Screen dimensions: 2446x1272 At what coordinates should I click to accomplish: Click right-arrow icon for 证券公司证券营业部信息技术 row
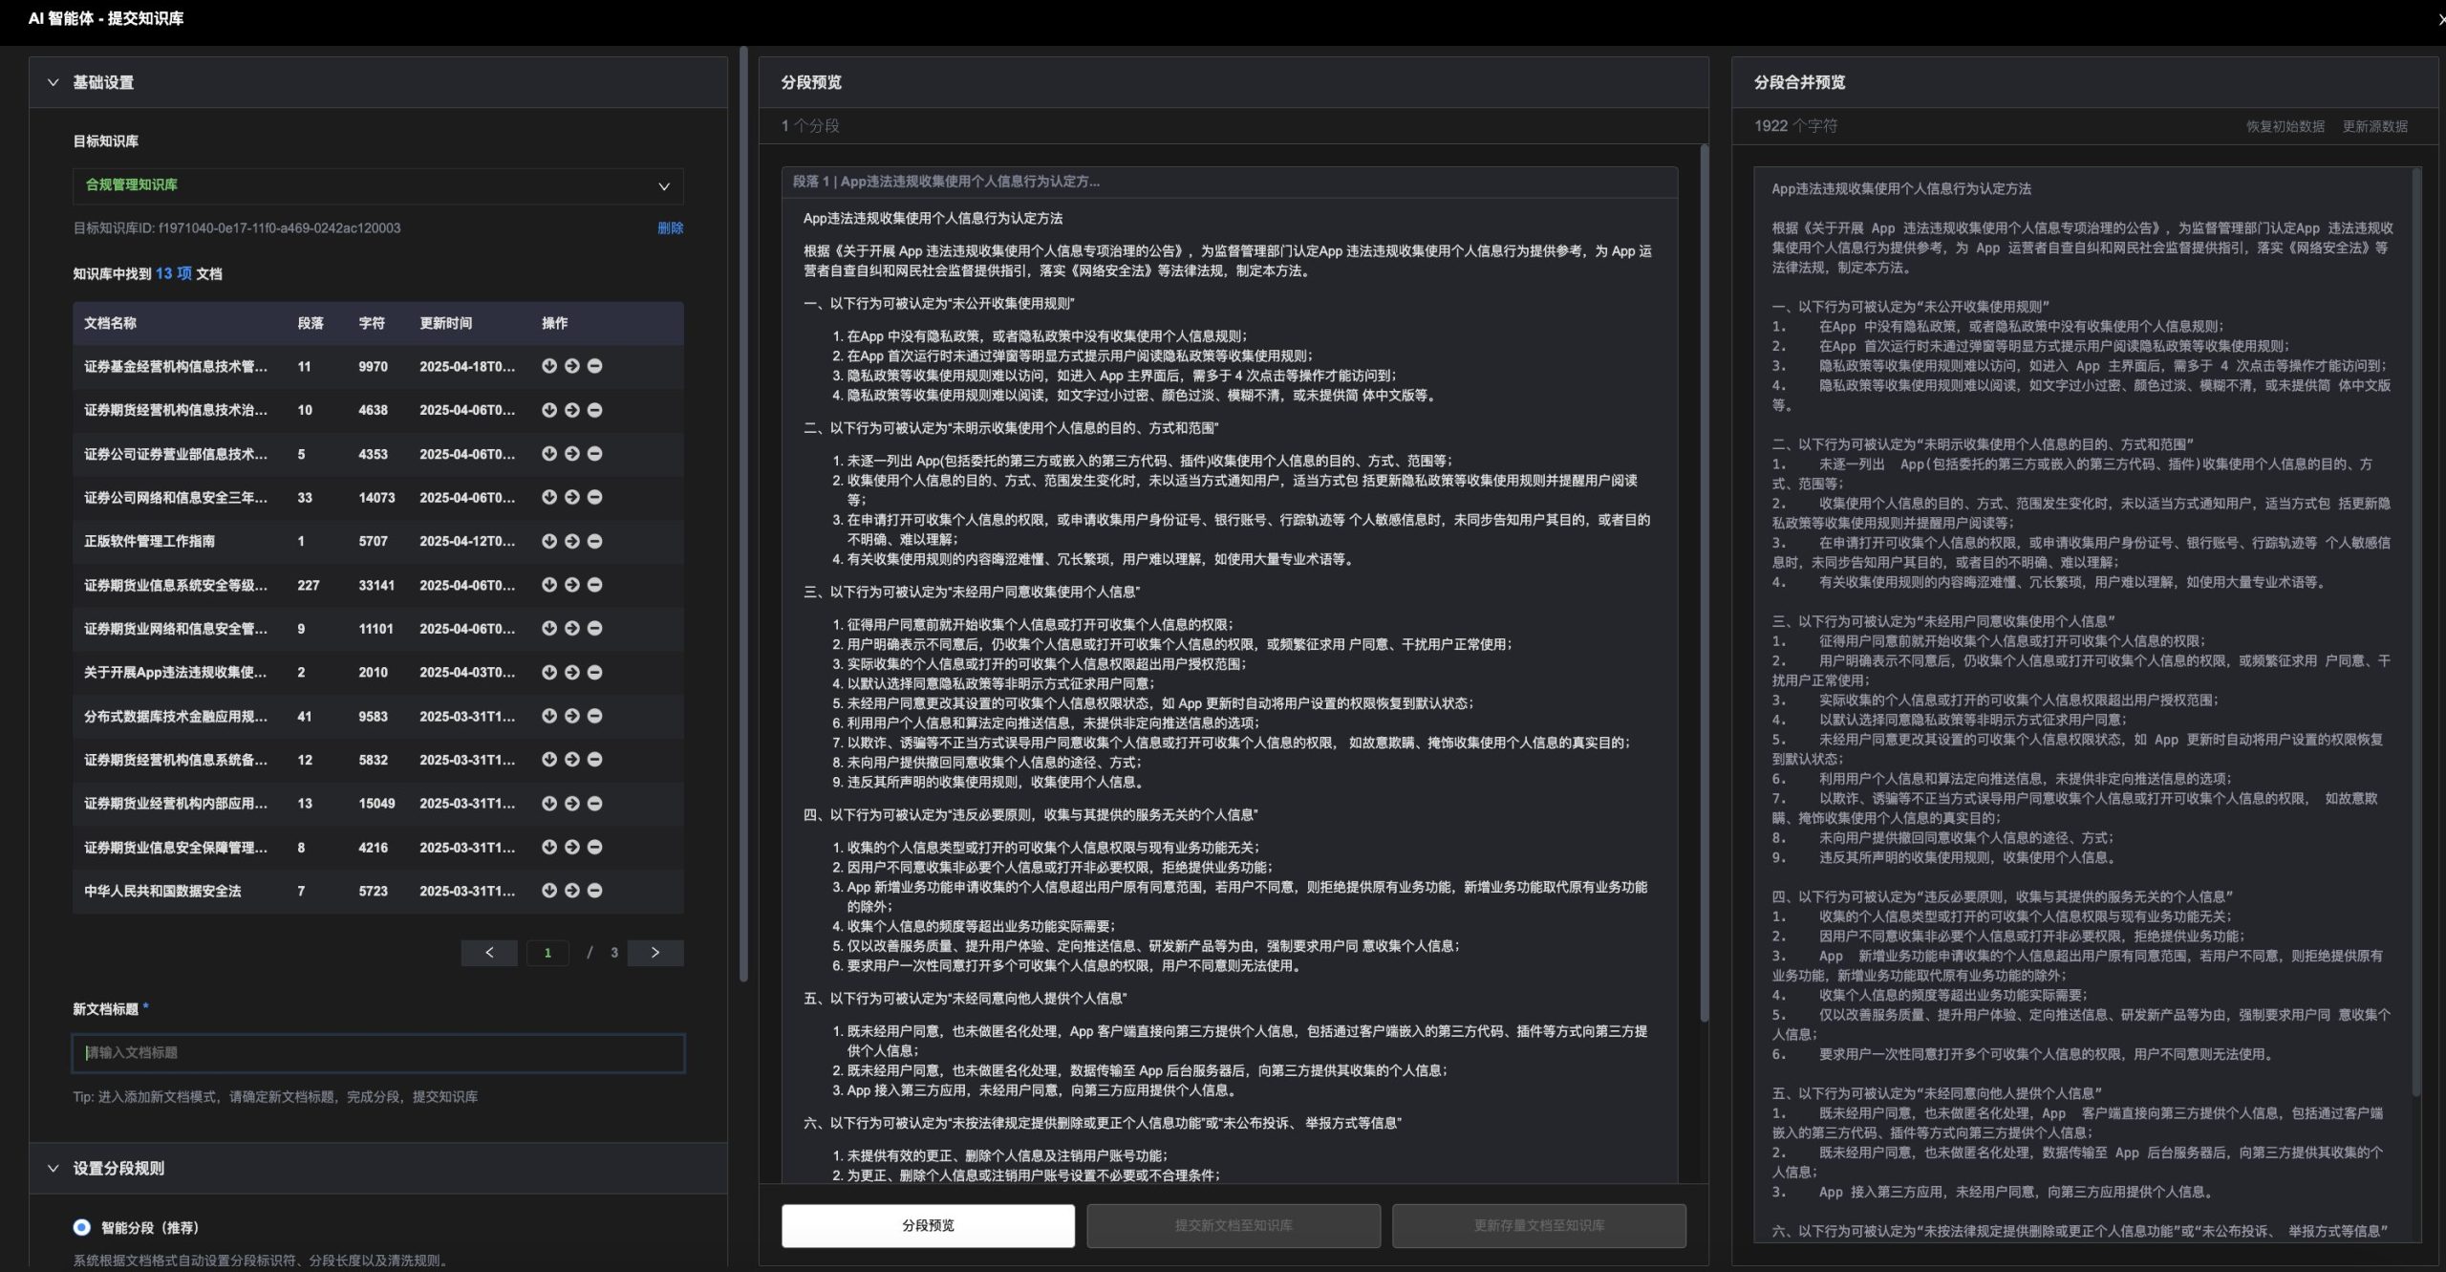(571, 454)
